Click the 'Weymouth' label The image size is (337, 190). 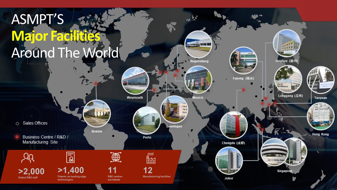tap(135, 98)
